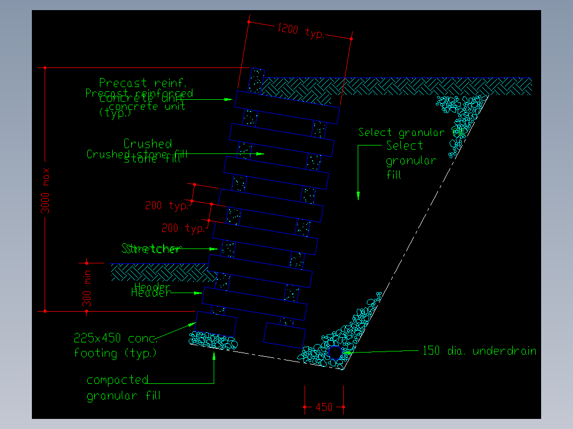The height and width of the screenshot is (429, 573).
Task: Select the top ground surface hatch pattern
Action: tap(397, 87)
